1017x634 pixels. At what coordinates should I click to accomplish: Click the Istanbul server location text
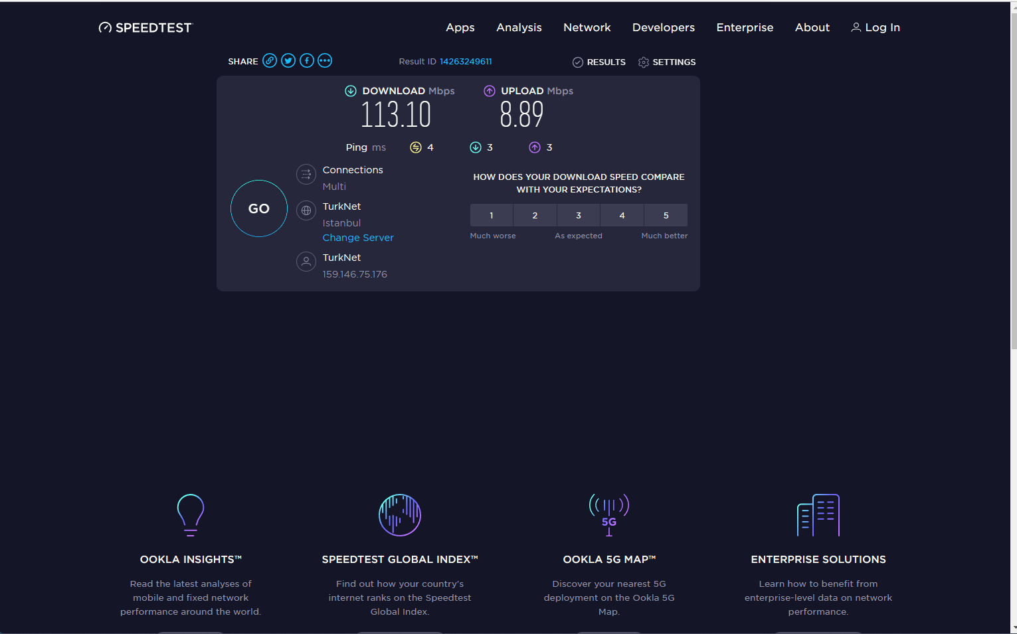pyautogui.click(x=341, y=223)
